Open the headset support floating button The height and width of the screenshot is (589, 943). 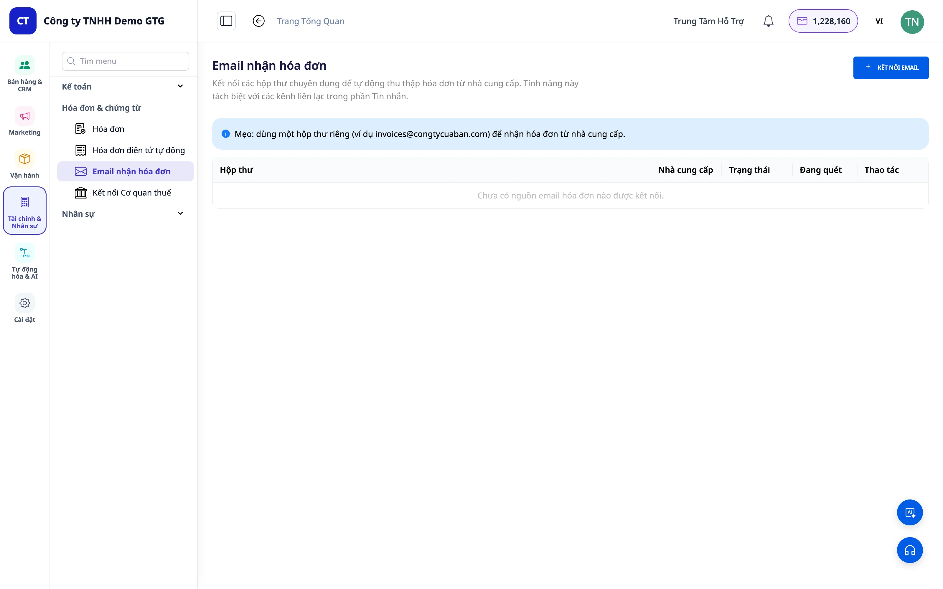909,550
